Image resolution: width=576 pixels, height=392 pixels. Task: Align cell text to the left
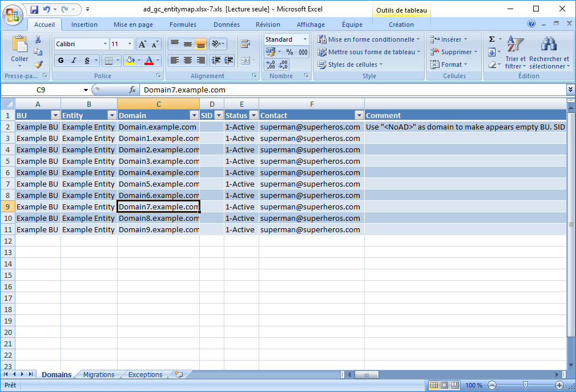(x=175, y=60)
